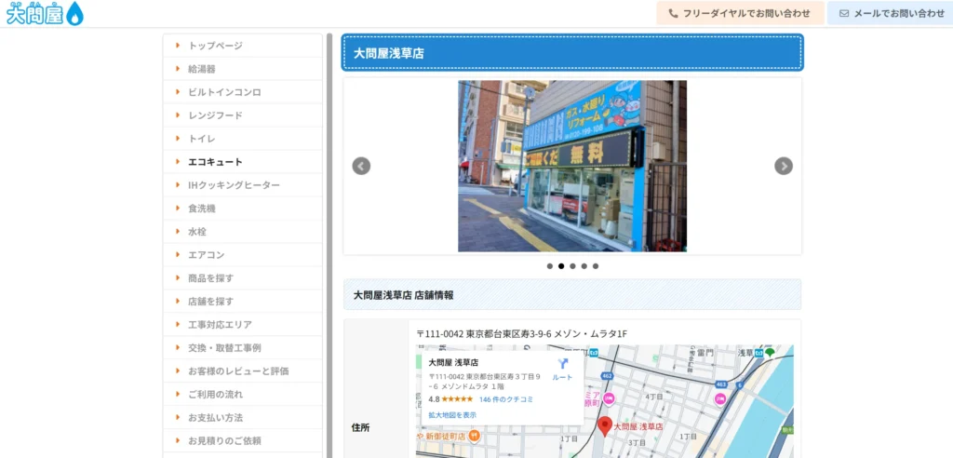Click the 大問屋浅草店 storefront photo

pos(571,166)
